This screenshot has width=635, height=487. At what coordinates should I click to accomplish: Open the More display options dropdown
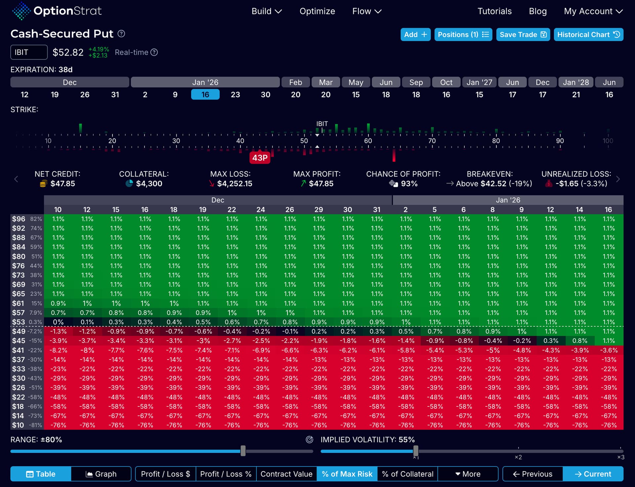pyautogui.click(x=468, y=474)
